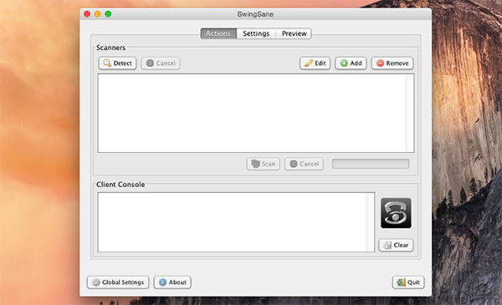Screen dimensions: 502x305
Task: Click the Detect scanners button
Action: pyautogui.click(x=117, y=64)
